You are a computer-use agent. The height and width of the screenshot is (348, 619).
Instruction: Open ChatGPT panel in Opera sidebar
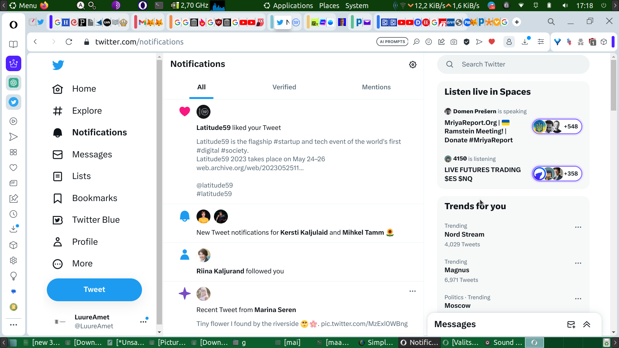click(x=14, y=83)
